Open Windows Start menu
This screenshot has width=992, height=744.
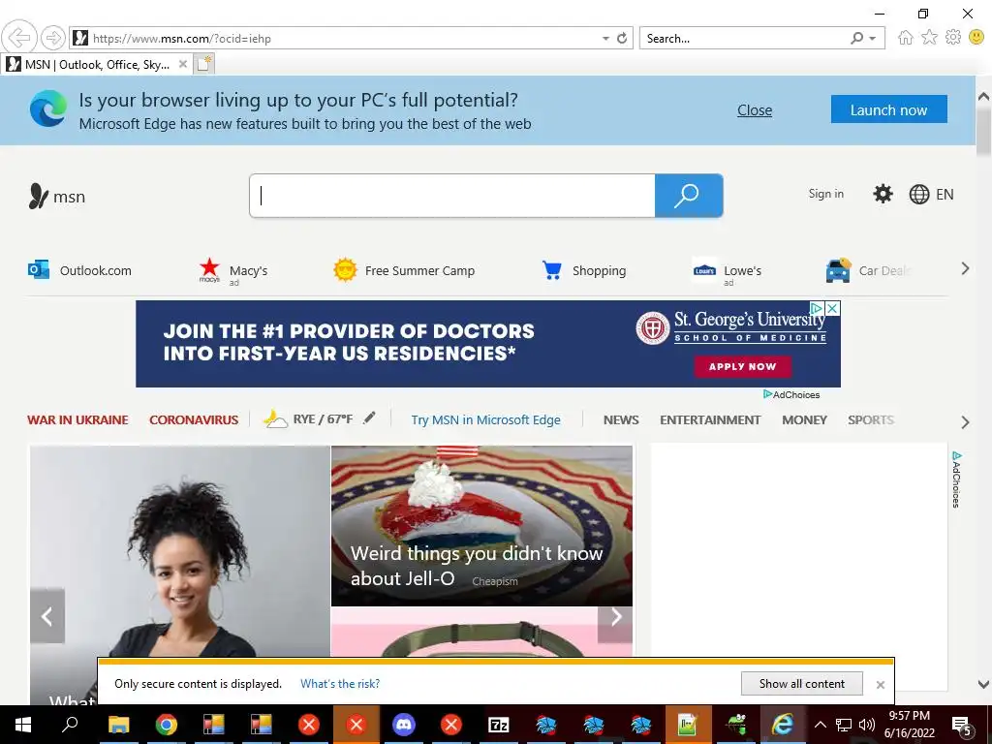[23, 725]
